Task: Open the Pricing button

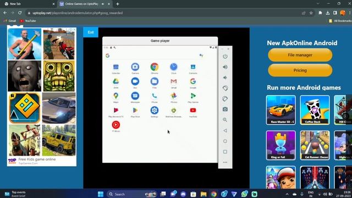Action: [x=300, y=70]
